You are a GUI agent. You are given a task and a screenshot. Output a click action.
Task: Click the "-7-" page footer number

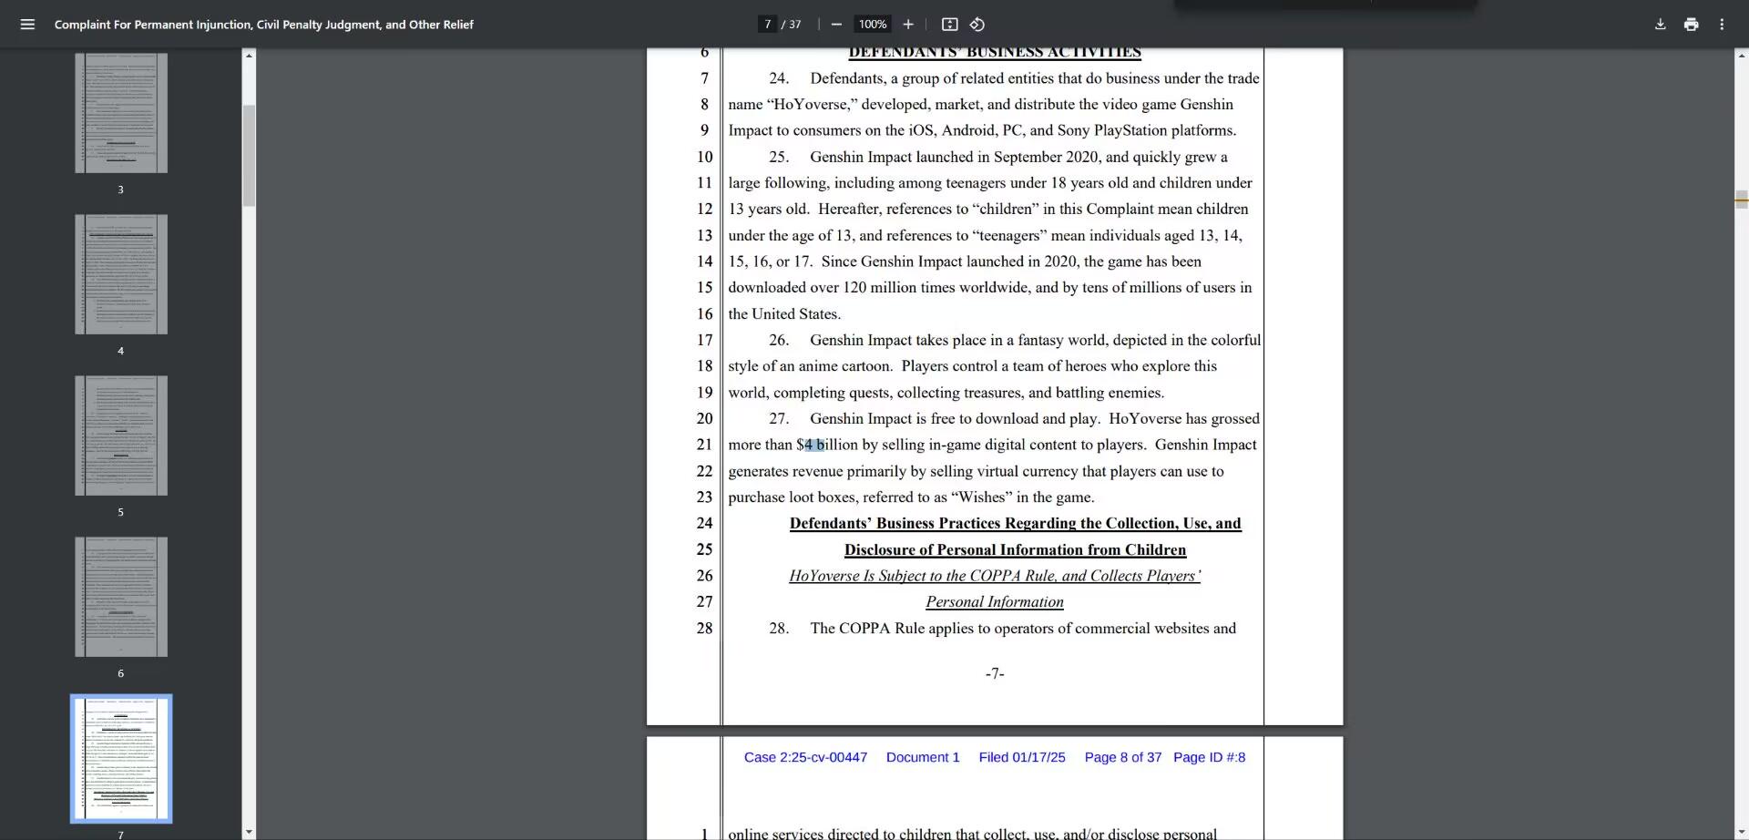tap(995, 673)
